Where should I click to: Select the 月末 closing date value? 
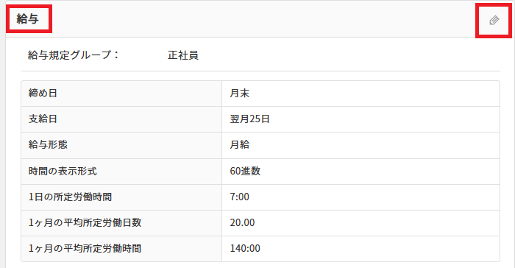click(239, 93)
